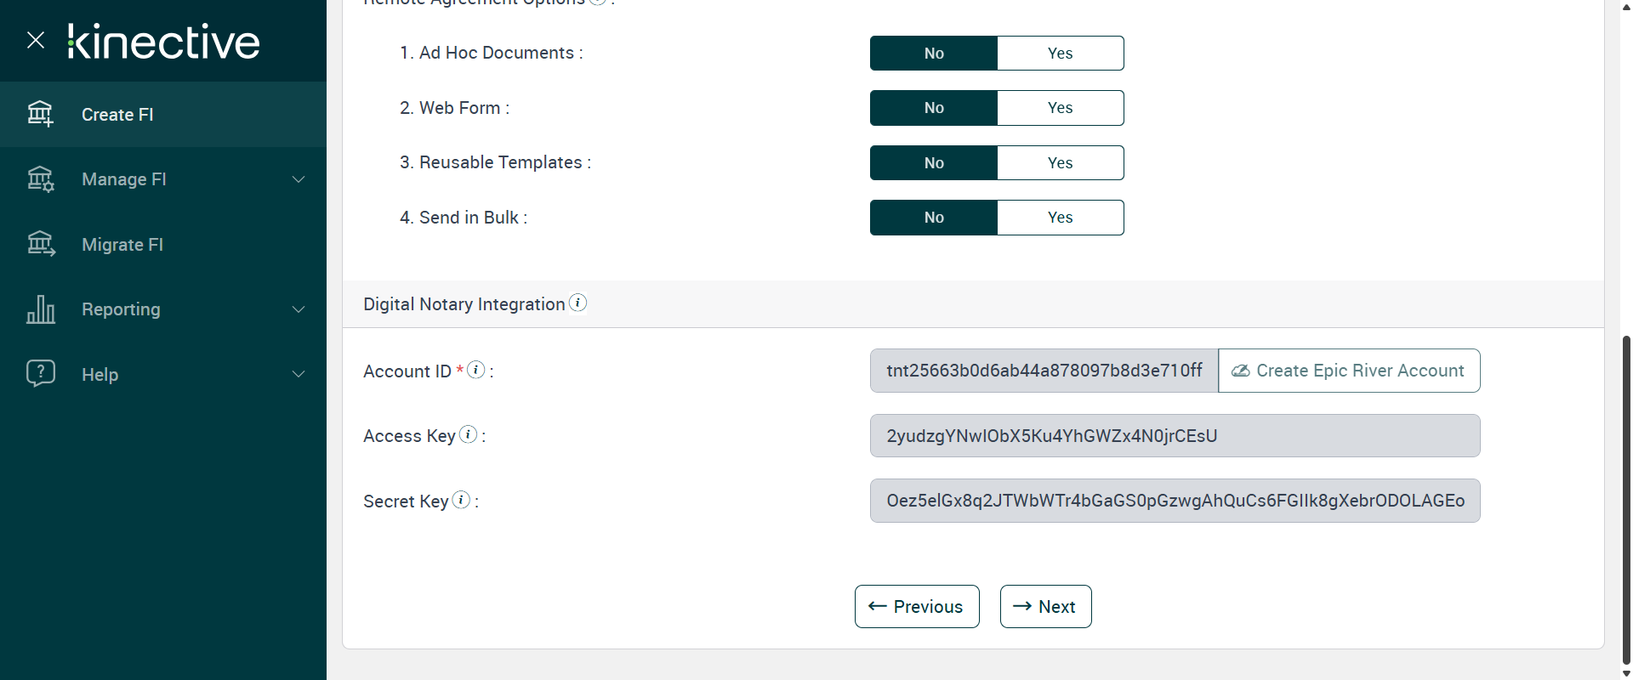Screen dimensions: 1633x680
Task: Go to the Next step
Action: 1045,607
